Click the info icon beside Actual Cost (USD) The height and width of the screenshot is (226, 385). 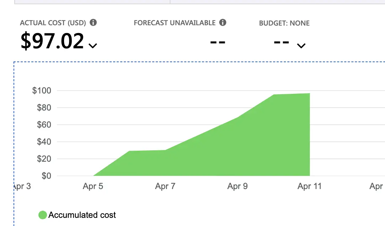click(x=93, y=23)
